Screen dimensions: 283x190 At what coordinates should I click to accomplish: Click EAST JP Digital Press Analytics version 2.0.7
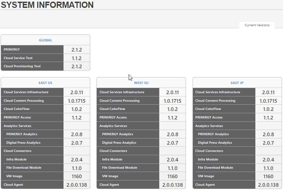[269, 143]
